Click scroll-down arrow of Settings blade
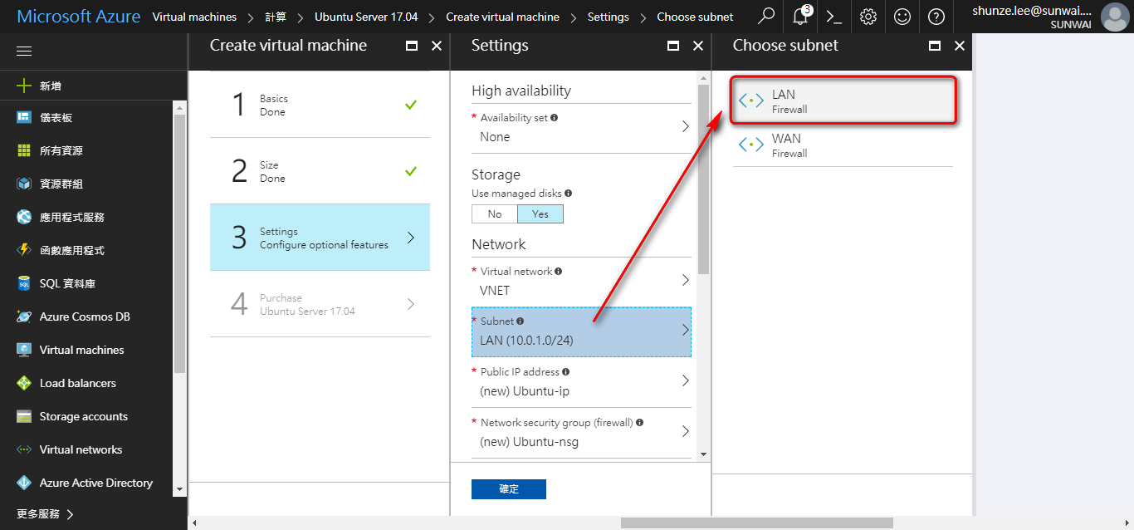This screenshot has width=1134, height=530. tap(704, 454)
